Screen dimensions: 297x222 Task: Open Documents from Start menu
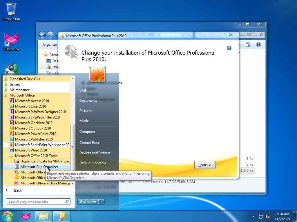point(88,101)
